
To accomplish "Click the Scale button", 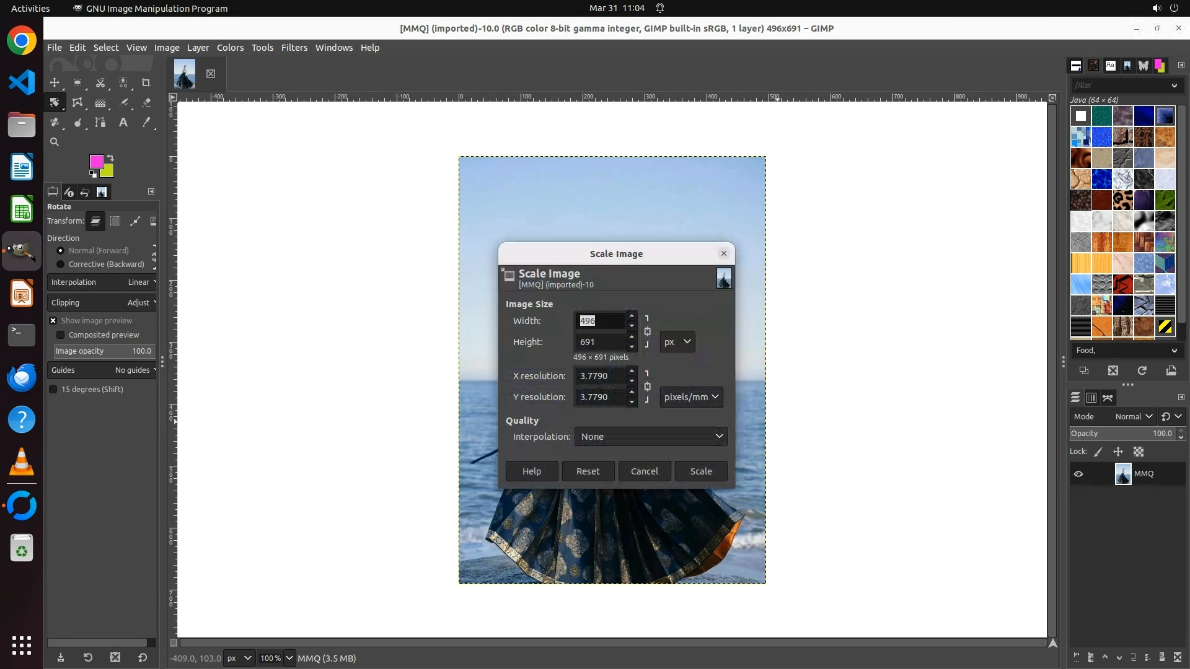I will click(701, 471).
